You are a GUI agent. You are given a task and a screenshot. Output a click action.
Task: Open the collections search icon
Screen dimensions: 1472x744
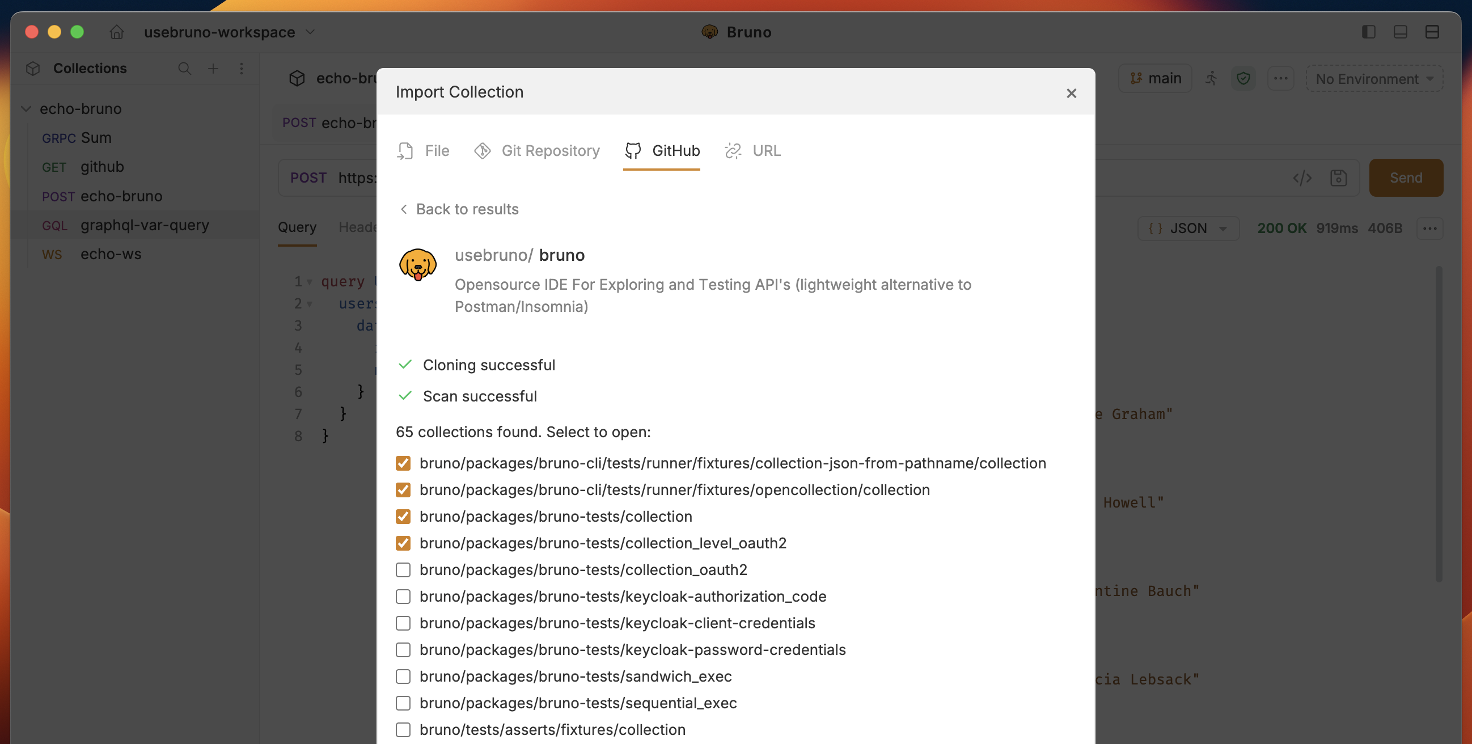coord(184,69)
